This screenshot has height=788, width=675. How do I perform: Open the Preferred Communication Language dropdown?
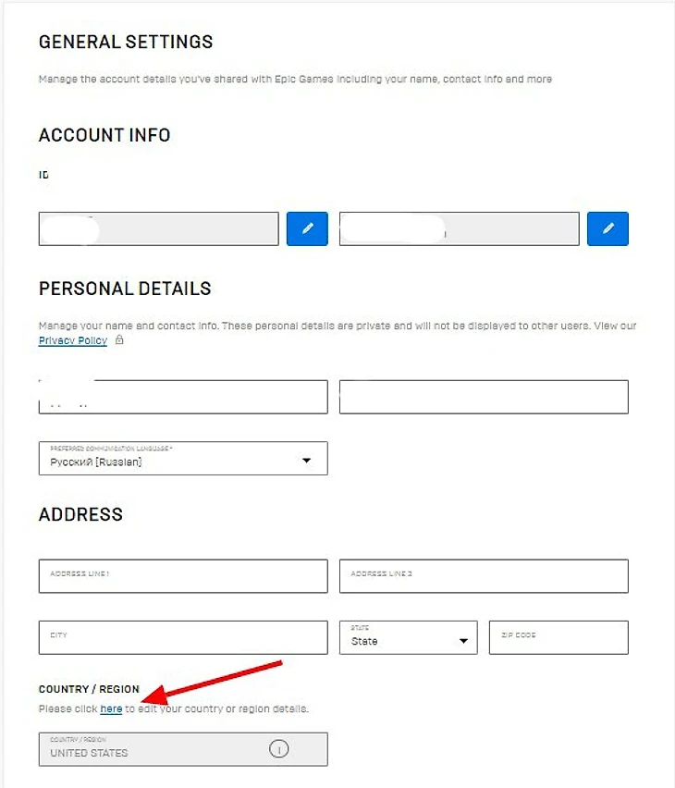183,459
